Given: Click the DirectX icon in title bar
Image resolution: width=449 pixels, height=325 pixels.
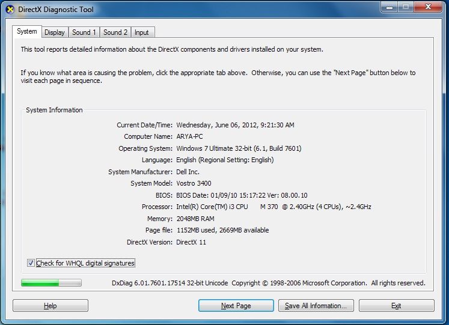Looking at the screenshot, I should 10,10.
